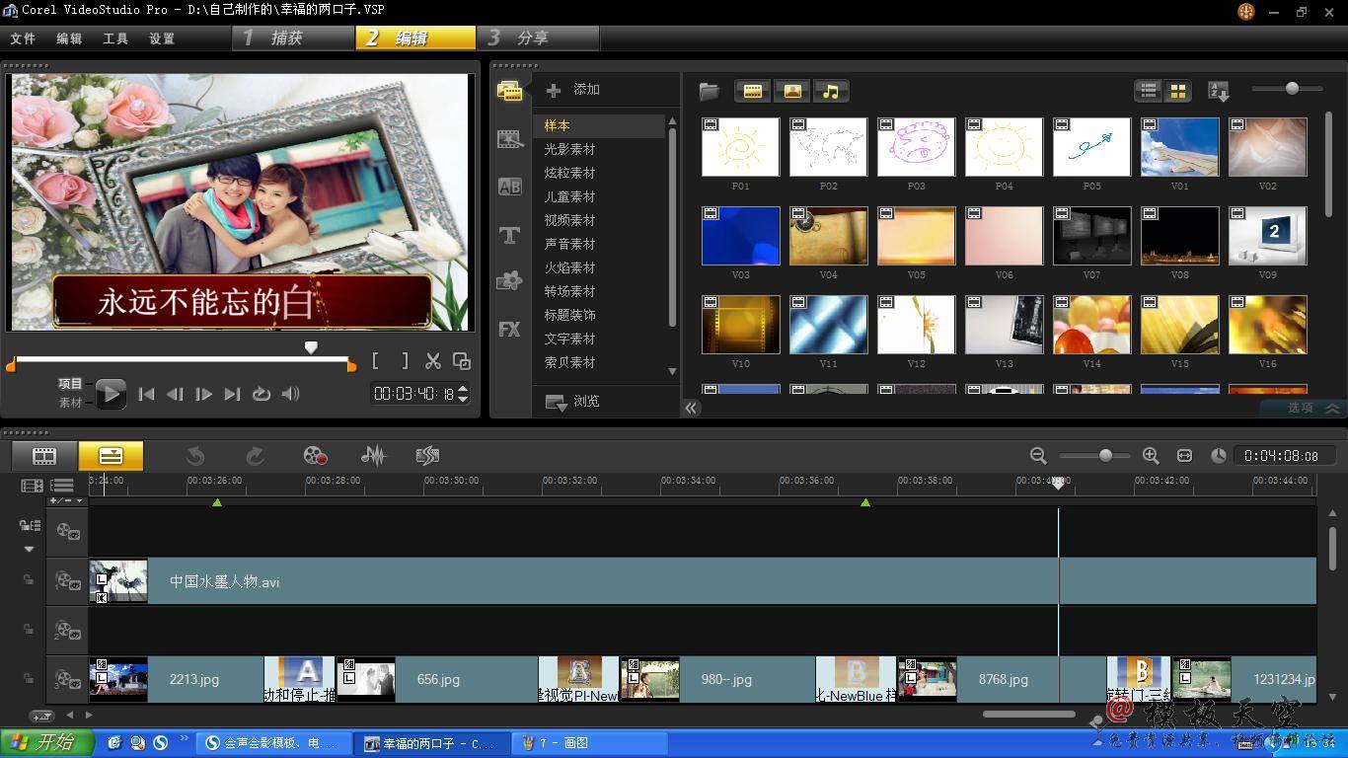Click the project duration clock icon
The height and width of the screenshot is (758, 1348).
[1219, 455]
